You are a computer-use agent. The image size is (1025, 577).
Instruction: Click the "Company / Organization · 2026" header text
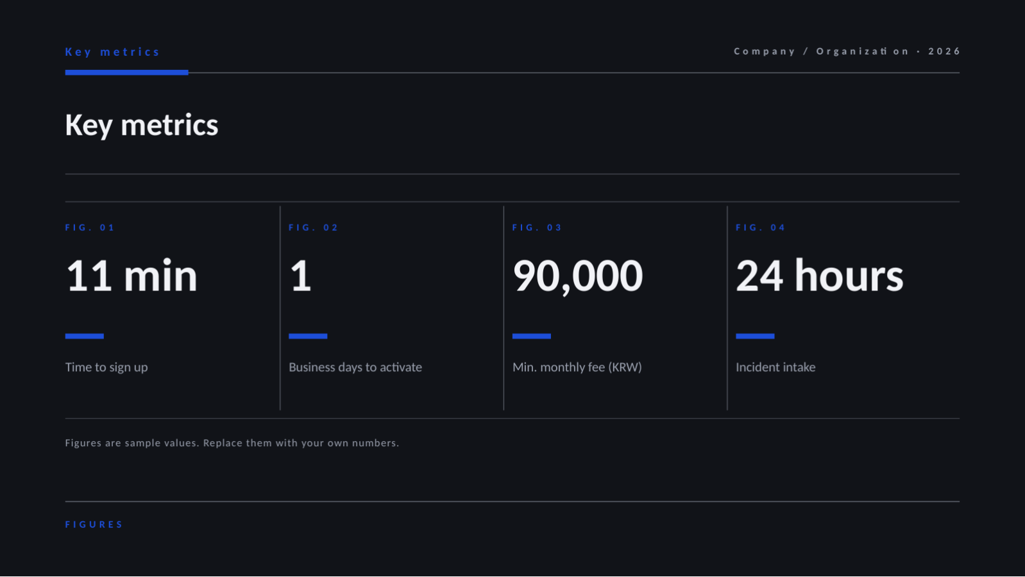pos(847,51)
